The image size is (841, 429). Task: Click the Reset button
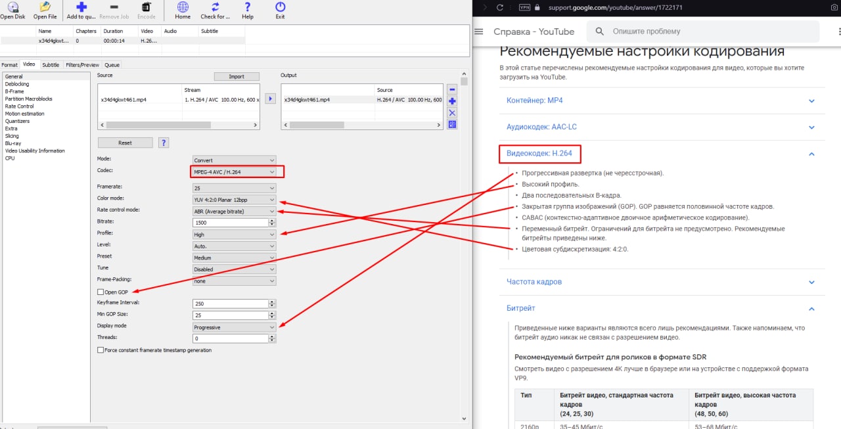click(x=125, y=143)
